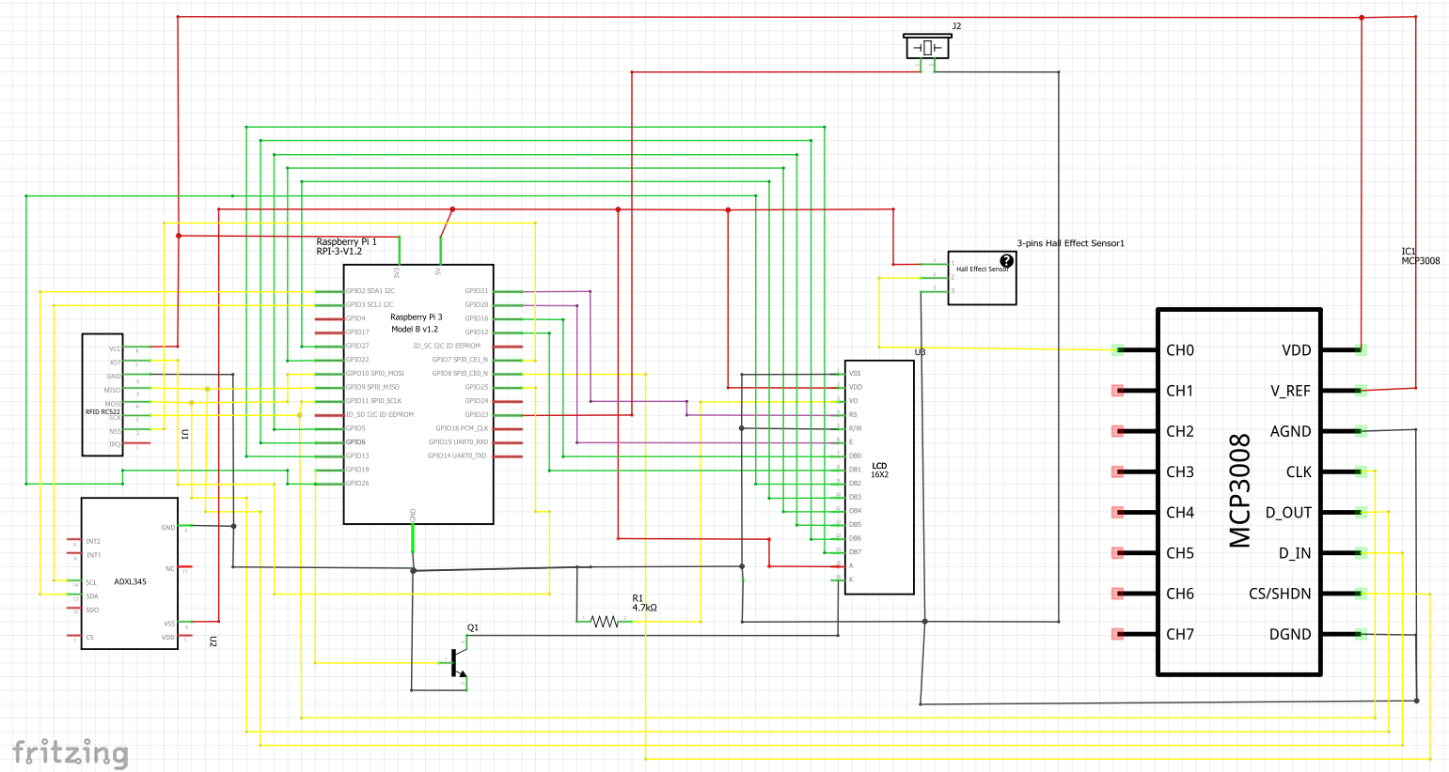This screenshot has height=772, width=1449.
Task: Click the AGND pin connector on MCP3008
Action: pos(1361,431)
